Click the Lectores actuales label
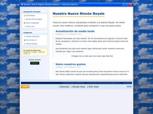Screen dimensions: 153x114 click(x=35, y=60)
